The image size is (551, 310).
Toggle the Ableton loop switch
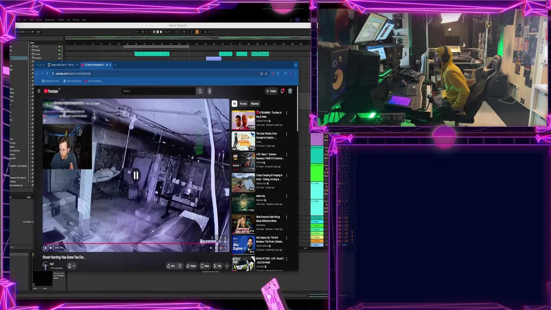coord(197,32)
